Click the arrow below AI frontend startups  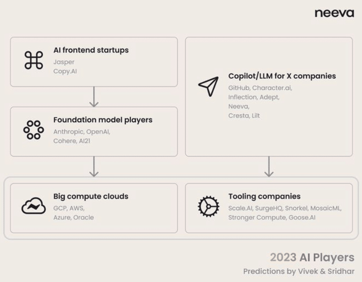click(x=94, y=96)
